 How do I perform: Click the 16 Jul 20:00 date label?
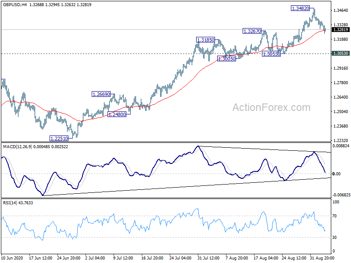pyautogui.click(x=152, y=258)
